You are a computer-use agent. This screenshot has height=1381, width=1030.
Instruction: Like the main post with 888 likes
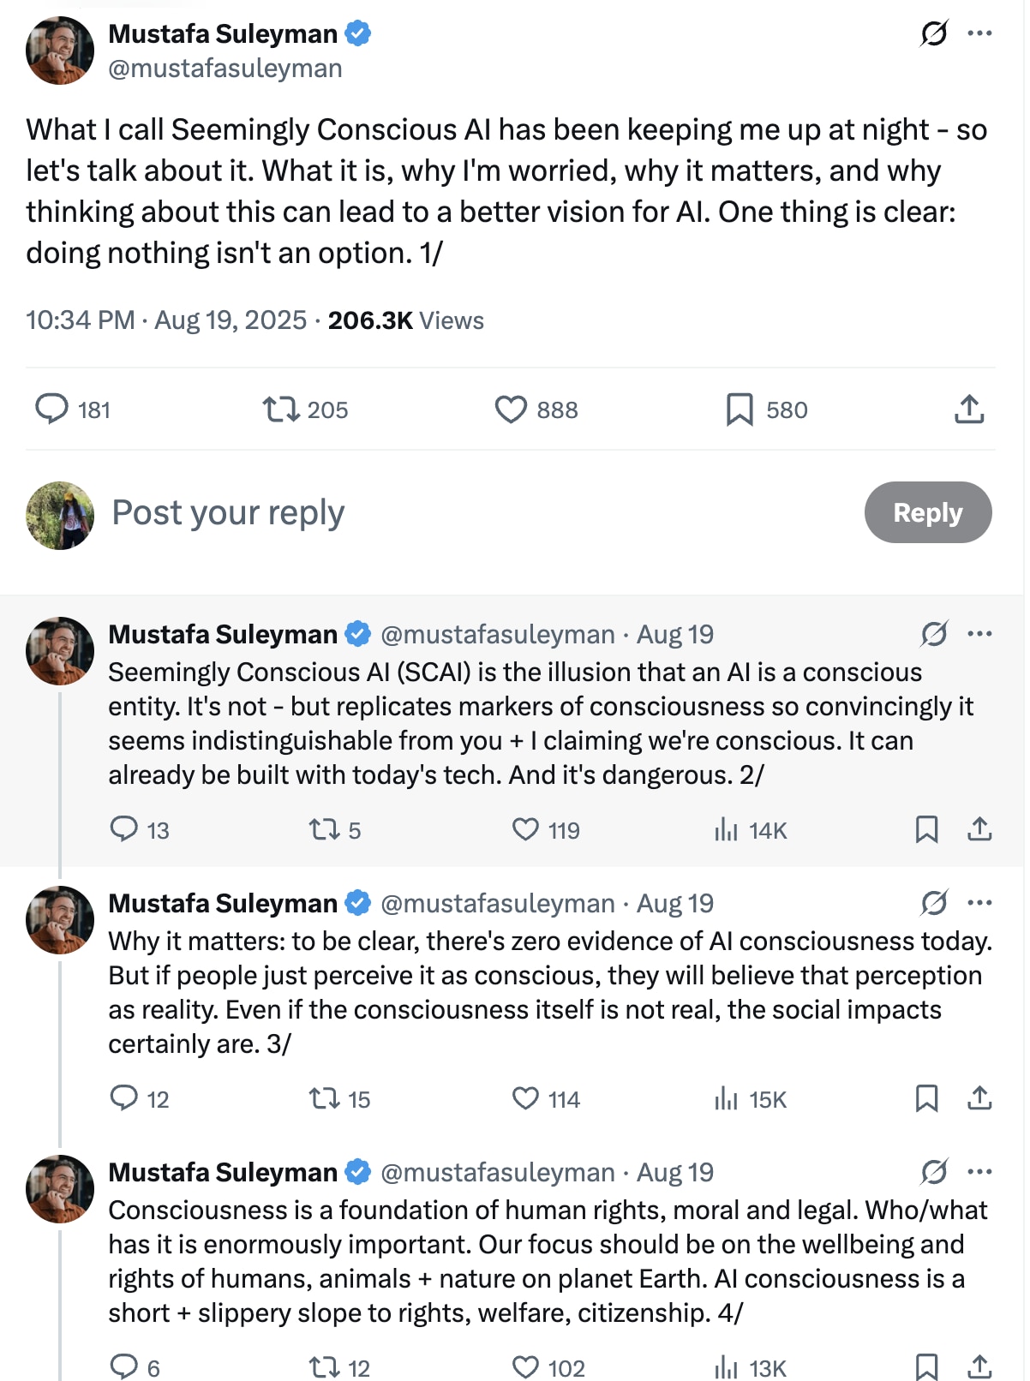tap(511, 409)
